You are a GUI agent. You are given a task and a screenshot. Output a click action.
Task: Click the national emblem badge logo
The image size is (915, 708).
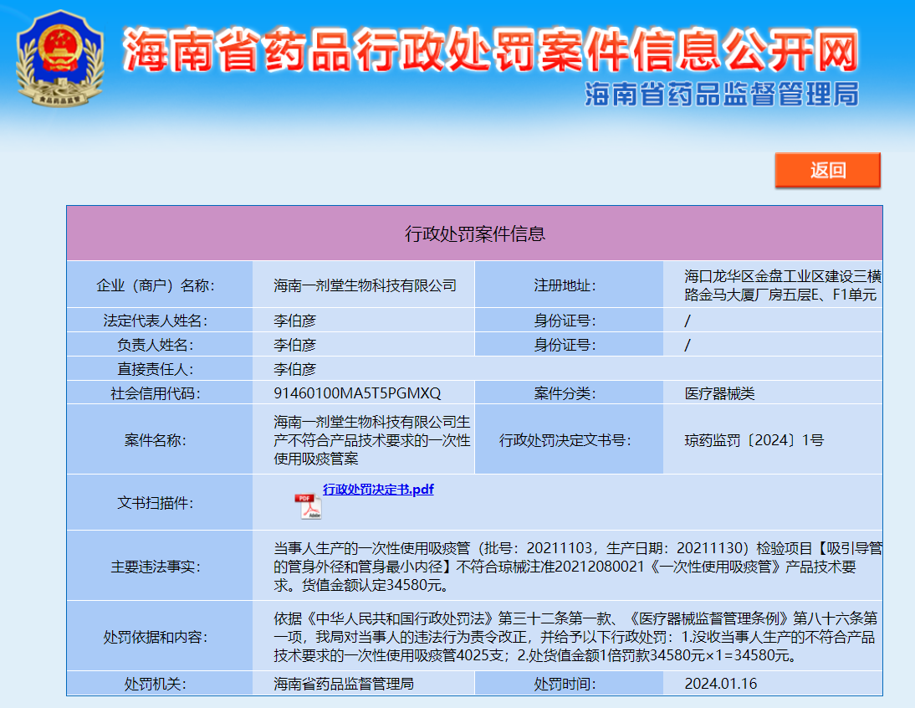[60, 59]
